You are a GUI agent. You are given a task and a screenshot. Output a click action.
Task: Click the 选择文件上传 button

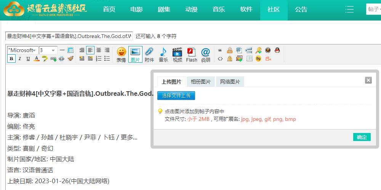point(176,95)
